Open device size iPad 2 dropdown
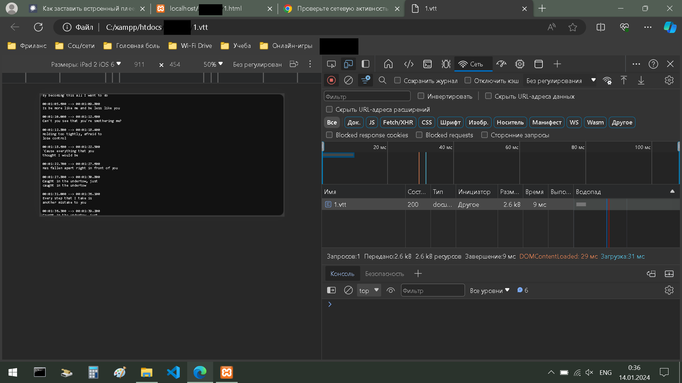This screenshot has width=682, height=383. coord(86,64)
